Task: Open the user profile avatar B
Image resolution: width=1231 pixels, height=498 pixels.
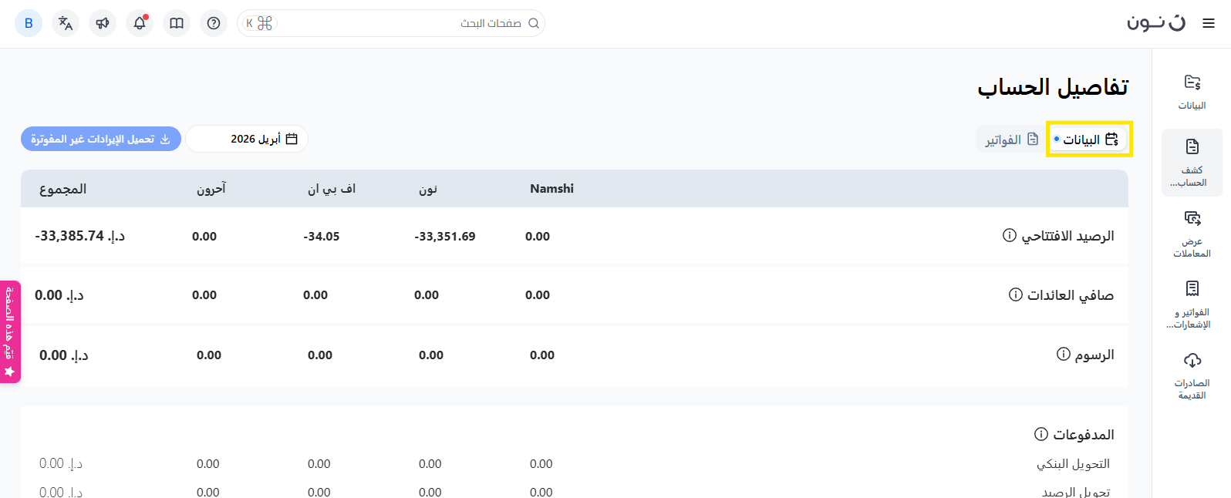Action: [x=29, y=23]
